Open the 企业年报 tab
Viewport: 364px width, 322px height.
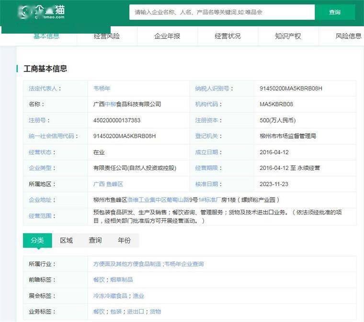[167, 36]
